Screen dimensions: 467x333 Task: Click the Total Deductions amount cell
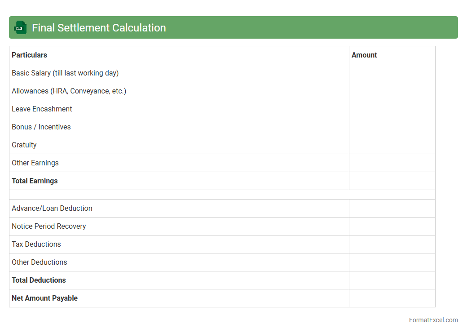coord(392,280)
